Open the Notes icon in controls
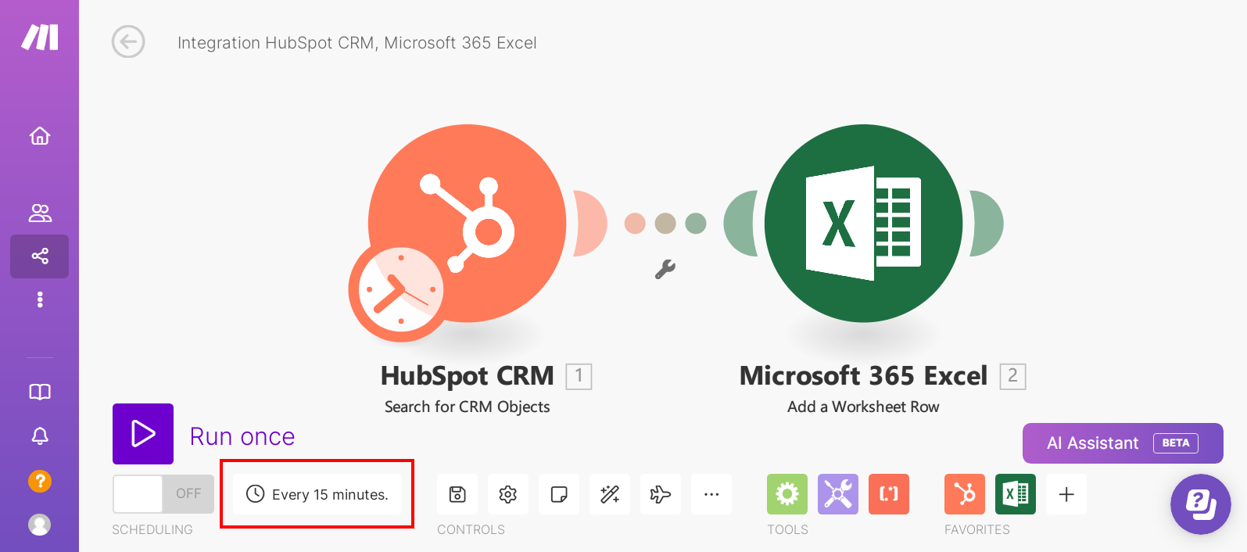Viewport: 1247px width, 552px height. 559,494
